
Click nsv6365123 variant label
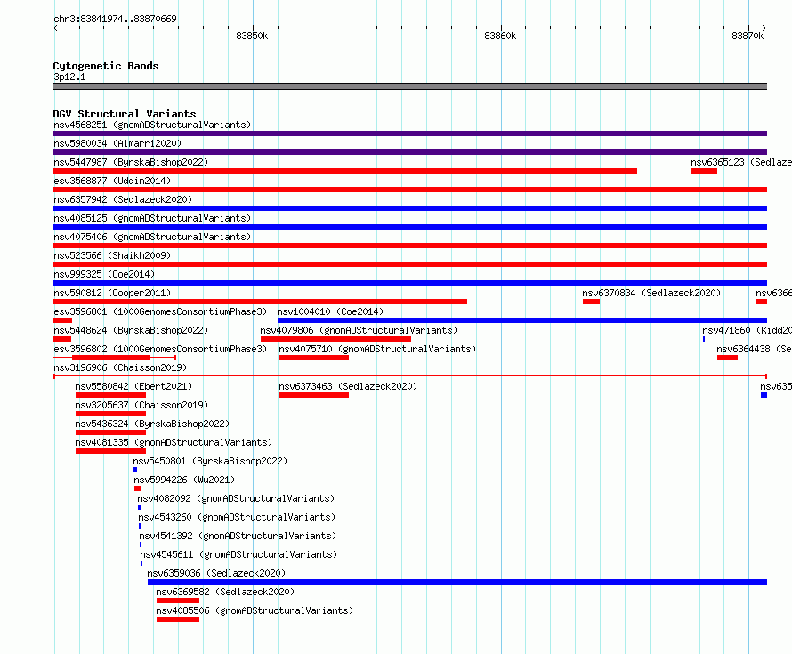point(741,162)
